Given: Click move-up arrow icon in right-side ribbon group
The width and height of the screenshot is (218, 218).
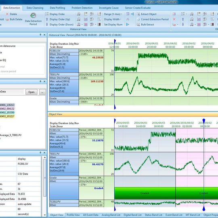Looking at the screenshot, I should 183,19.
